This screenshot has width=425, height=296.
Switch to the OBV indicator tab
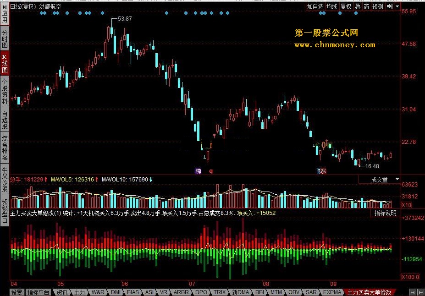tap(294, 292)
